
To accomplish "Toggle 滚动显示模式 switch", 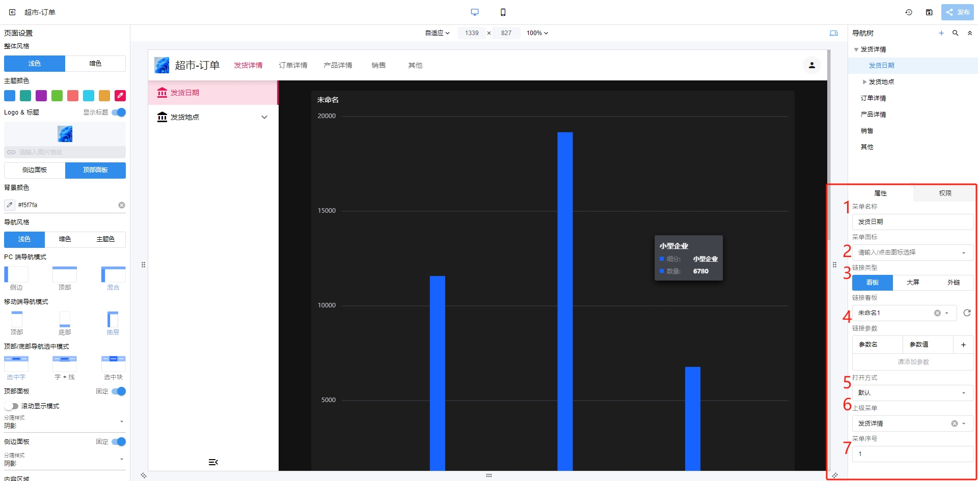I will click(x=11, y=406).
